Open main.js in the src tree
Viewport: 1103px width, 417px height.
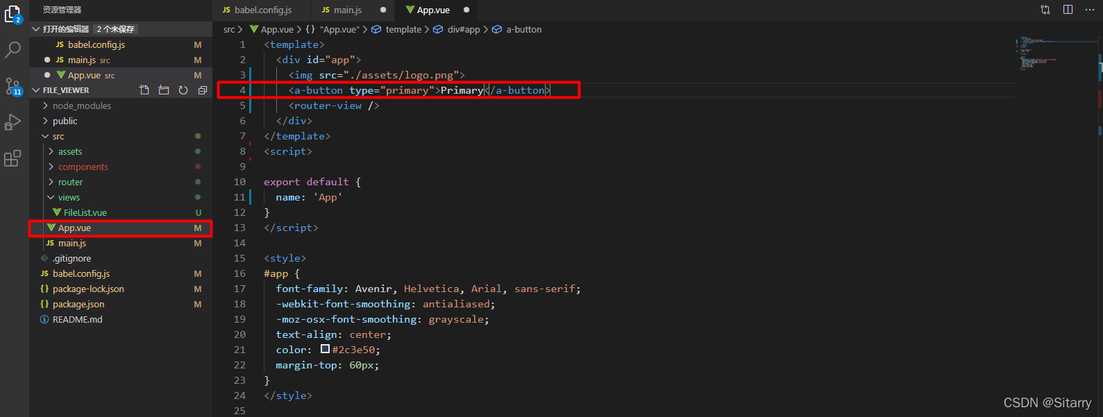120,243
